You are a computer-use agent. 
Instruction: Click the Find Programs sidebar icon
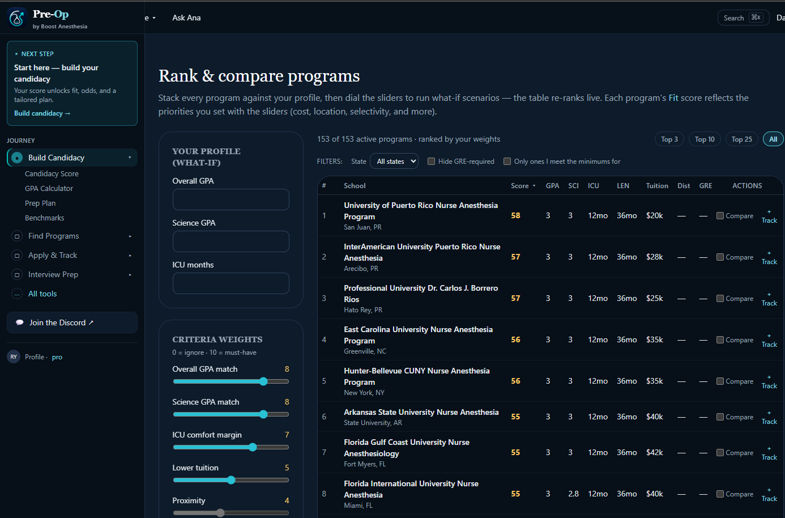(x=17, y=236)
